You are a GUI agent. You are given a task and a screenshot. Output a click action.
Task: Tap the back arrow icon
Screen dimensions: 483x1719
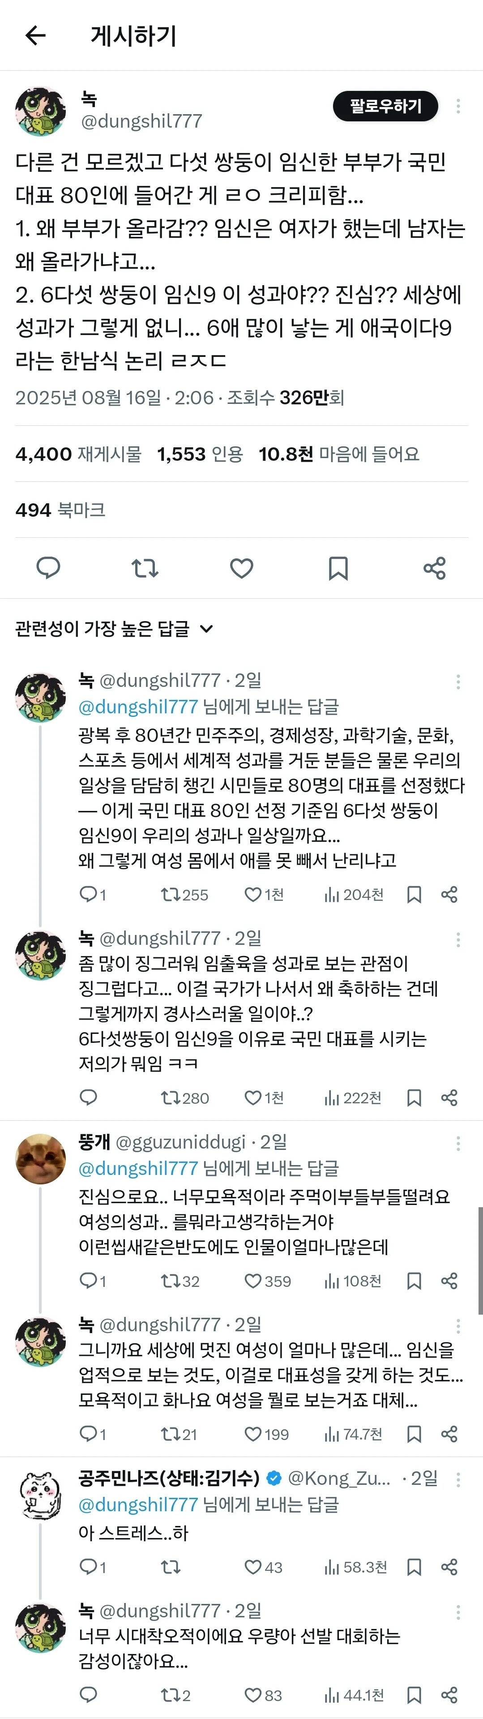pos(35,35)
